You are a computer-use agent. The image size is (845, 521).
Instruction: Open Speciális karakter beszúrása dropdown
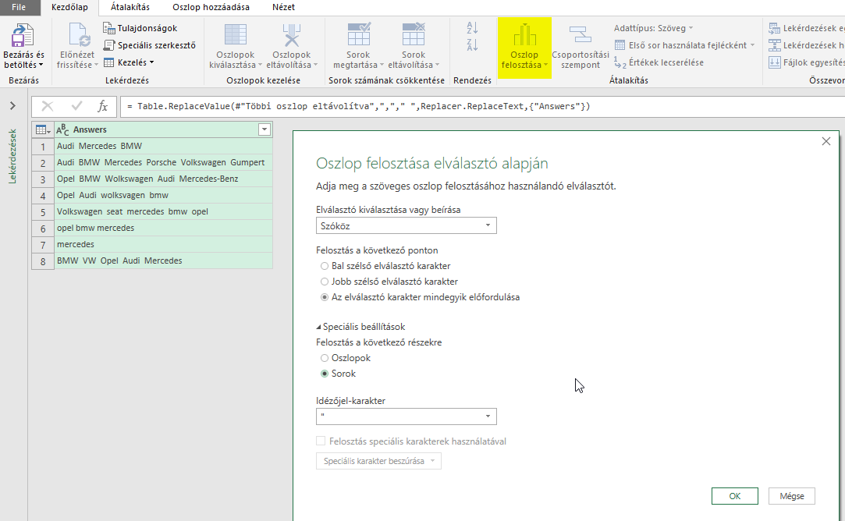379,461
